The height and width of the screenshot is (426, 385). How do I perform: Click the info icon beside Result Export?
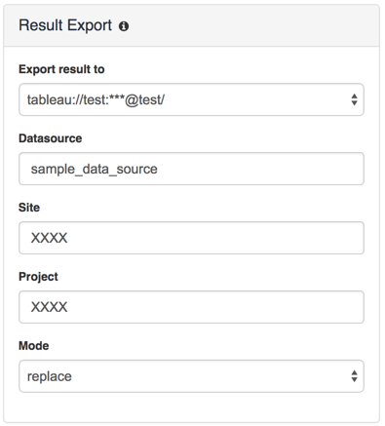[124, 26]
